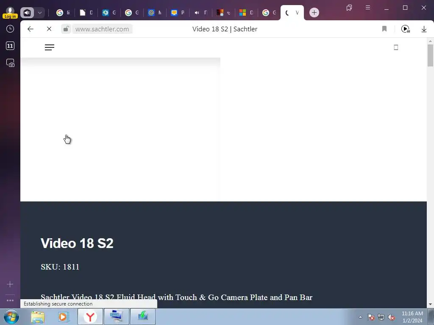Click the www.sachtler.com address field

point(102,29)
